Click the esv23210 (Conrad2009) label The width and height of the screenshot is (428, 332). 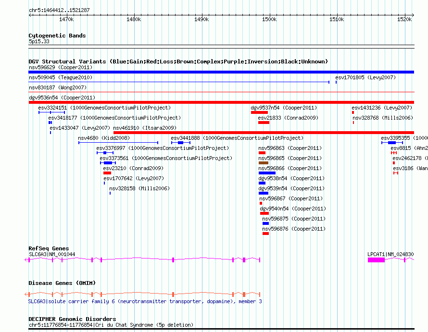pyautogui.click(x=133, y=168)
